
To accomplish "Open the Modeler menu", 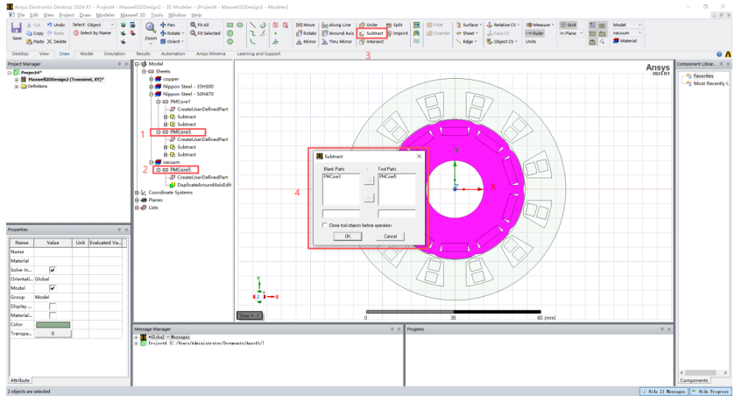I will [x=105, y=15].
